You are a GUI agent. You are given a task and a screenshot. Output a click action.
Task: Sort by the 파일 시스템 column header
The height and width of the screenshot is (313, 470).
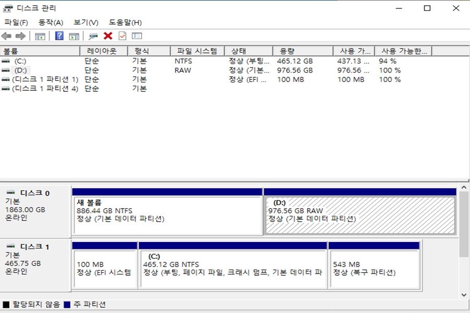click(197, 51)
